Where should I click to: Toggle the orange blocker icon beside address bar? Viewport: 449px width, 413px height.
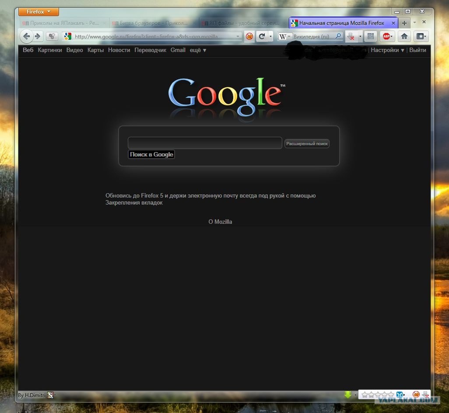[x=249, y=37]
